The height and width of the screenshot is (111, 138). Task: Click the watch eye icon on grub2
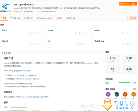click(123, 33)
